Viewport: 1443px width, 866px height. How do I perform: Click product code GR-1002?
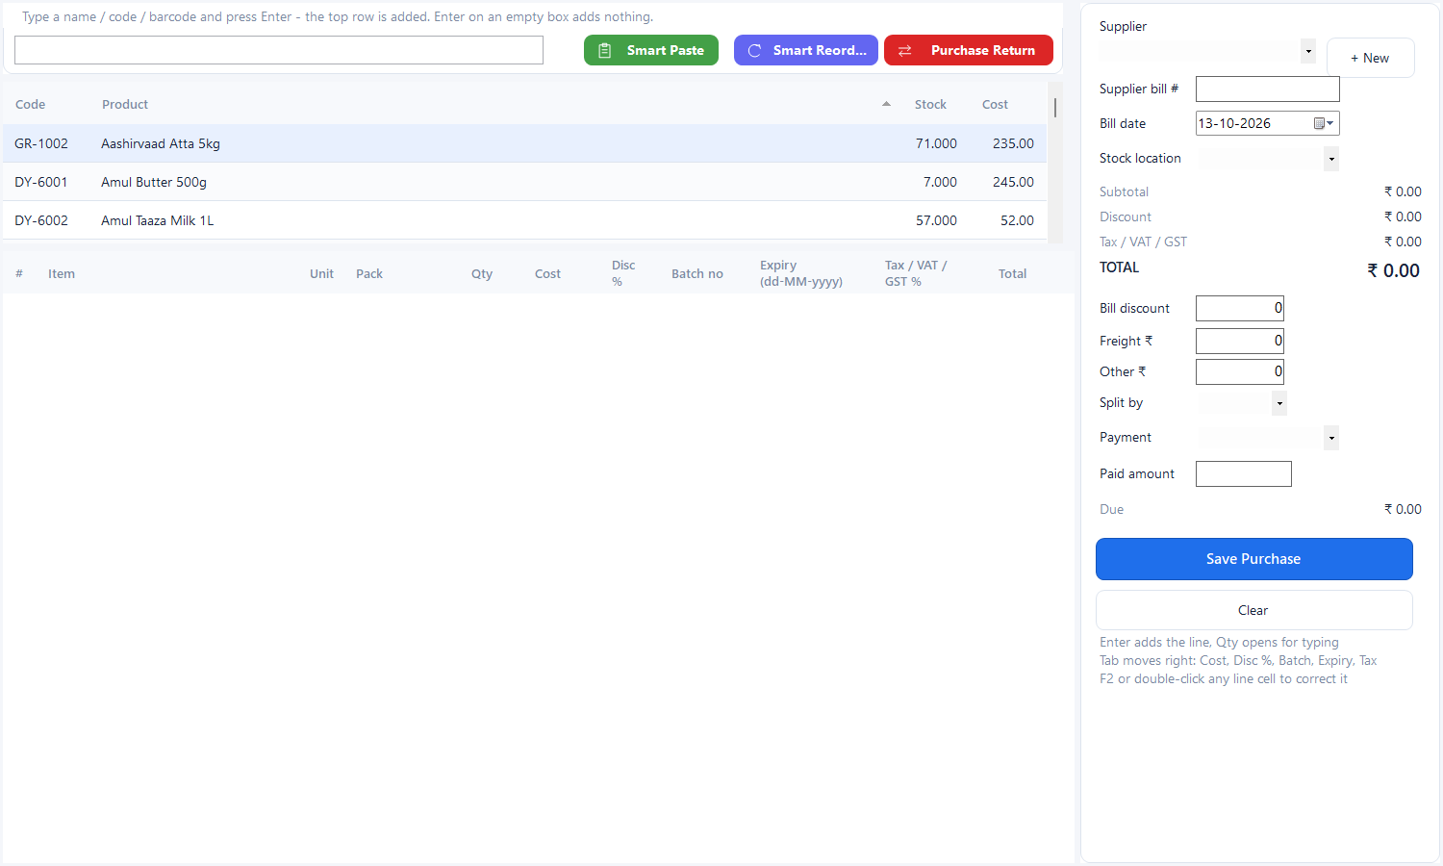coord(41,143)
